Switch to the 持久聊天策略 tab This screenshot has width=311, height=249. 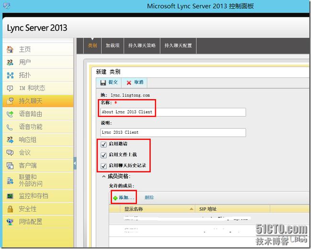pos(142,45)
